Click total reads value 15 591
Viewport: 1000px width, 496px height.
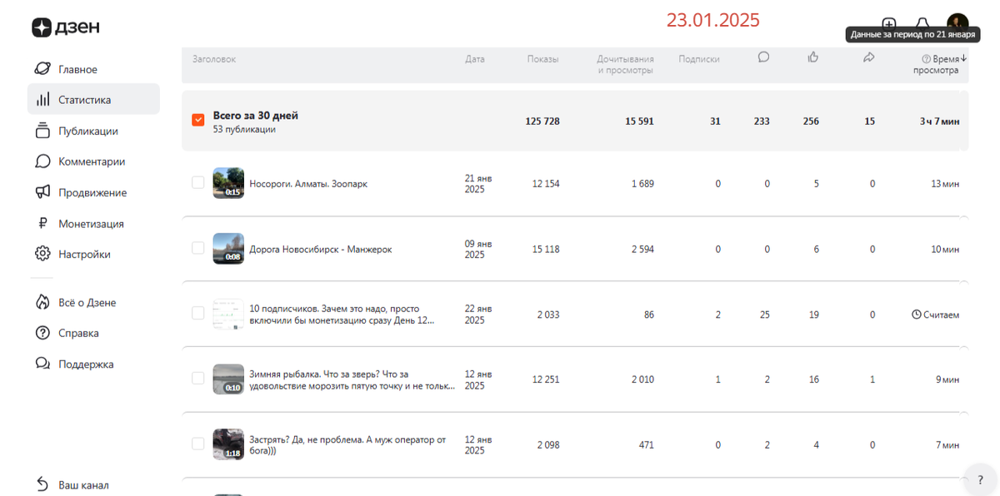[x=639, y=121]
